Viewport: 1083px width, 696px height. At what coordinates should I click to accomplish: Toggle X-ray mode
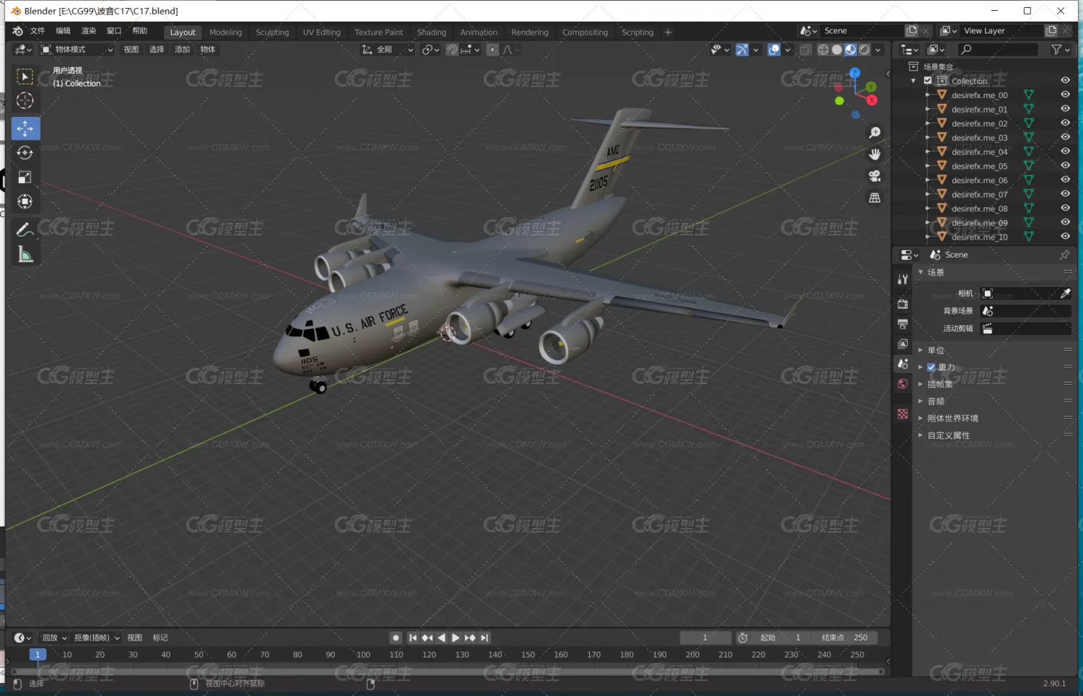point(805,50)
